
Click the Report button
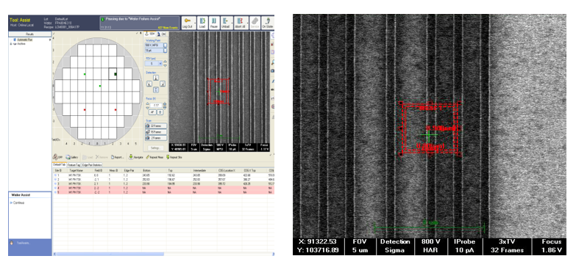coord(118,157)
